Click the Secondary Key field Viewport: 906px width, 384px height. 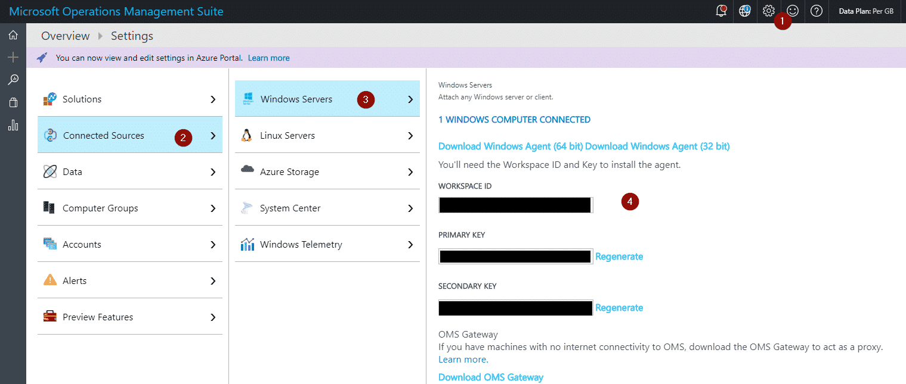[x=515, y=307]
